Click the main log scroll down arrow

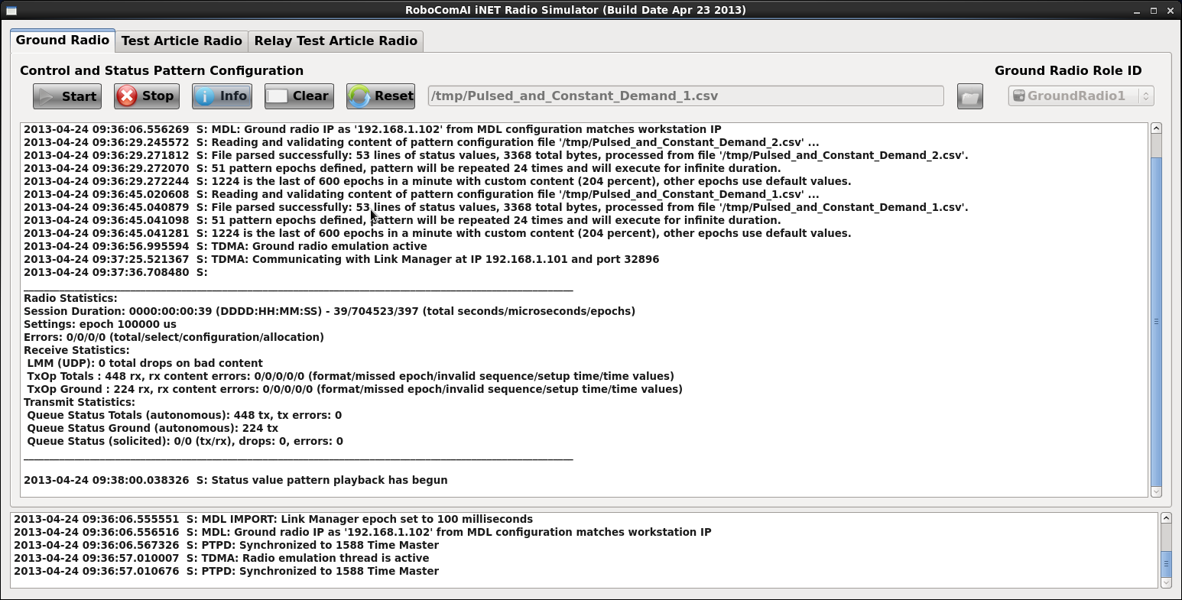tap(1156, 491)
